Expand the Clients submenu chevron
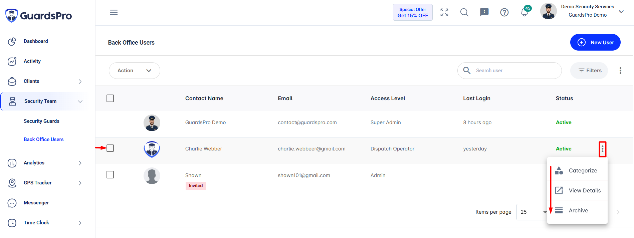Image resolution: width=634 pixels, height=238 pixels. point(80,82)
